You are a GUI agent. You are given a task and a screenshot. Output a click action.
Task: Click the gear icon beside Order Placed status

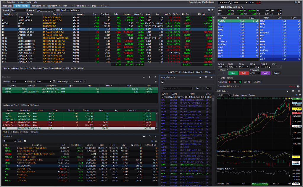(298, 86)
